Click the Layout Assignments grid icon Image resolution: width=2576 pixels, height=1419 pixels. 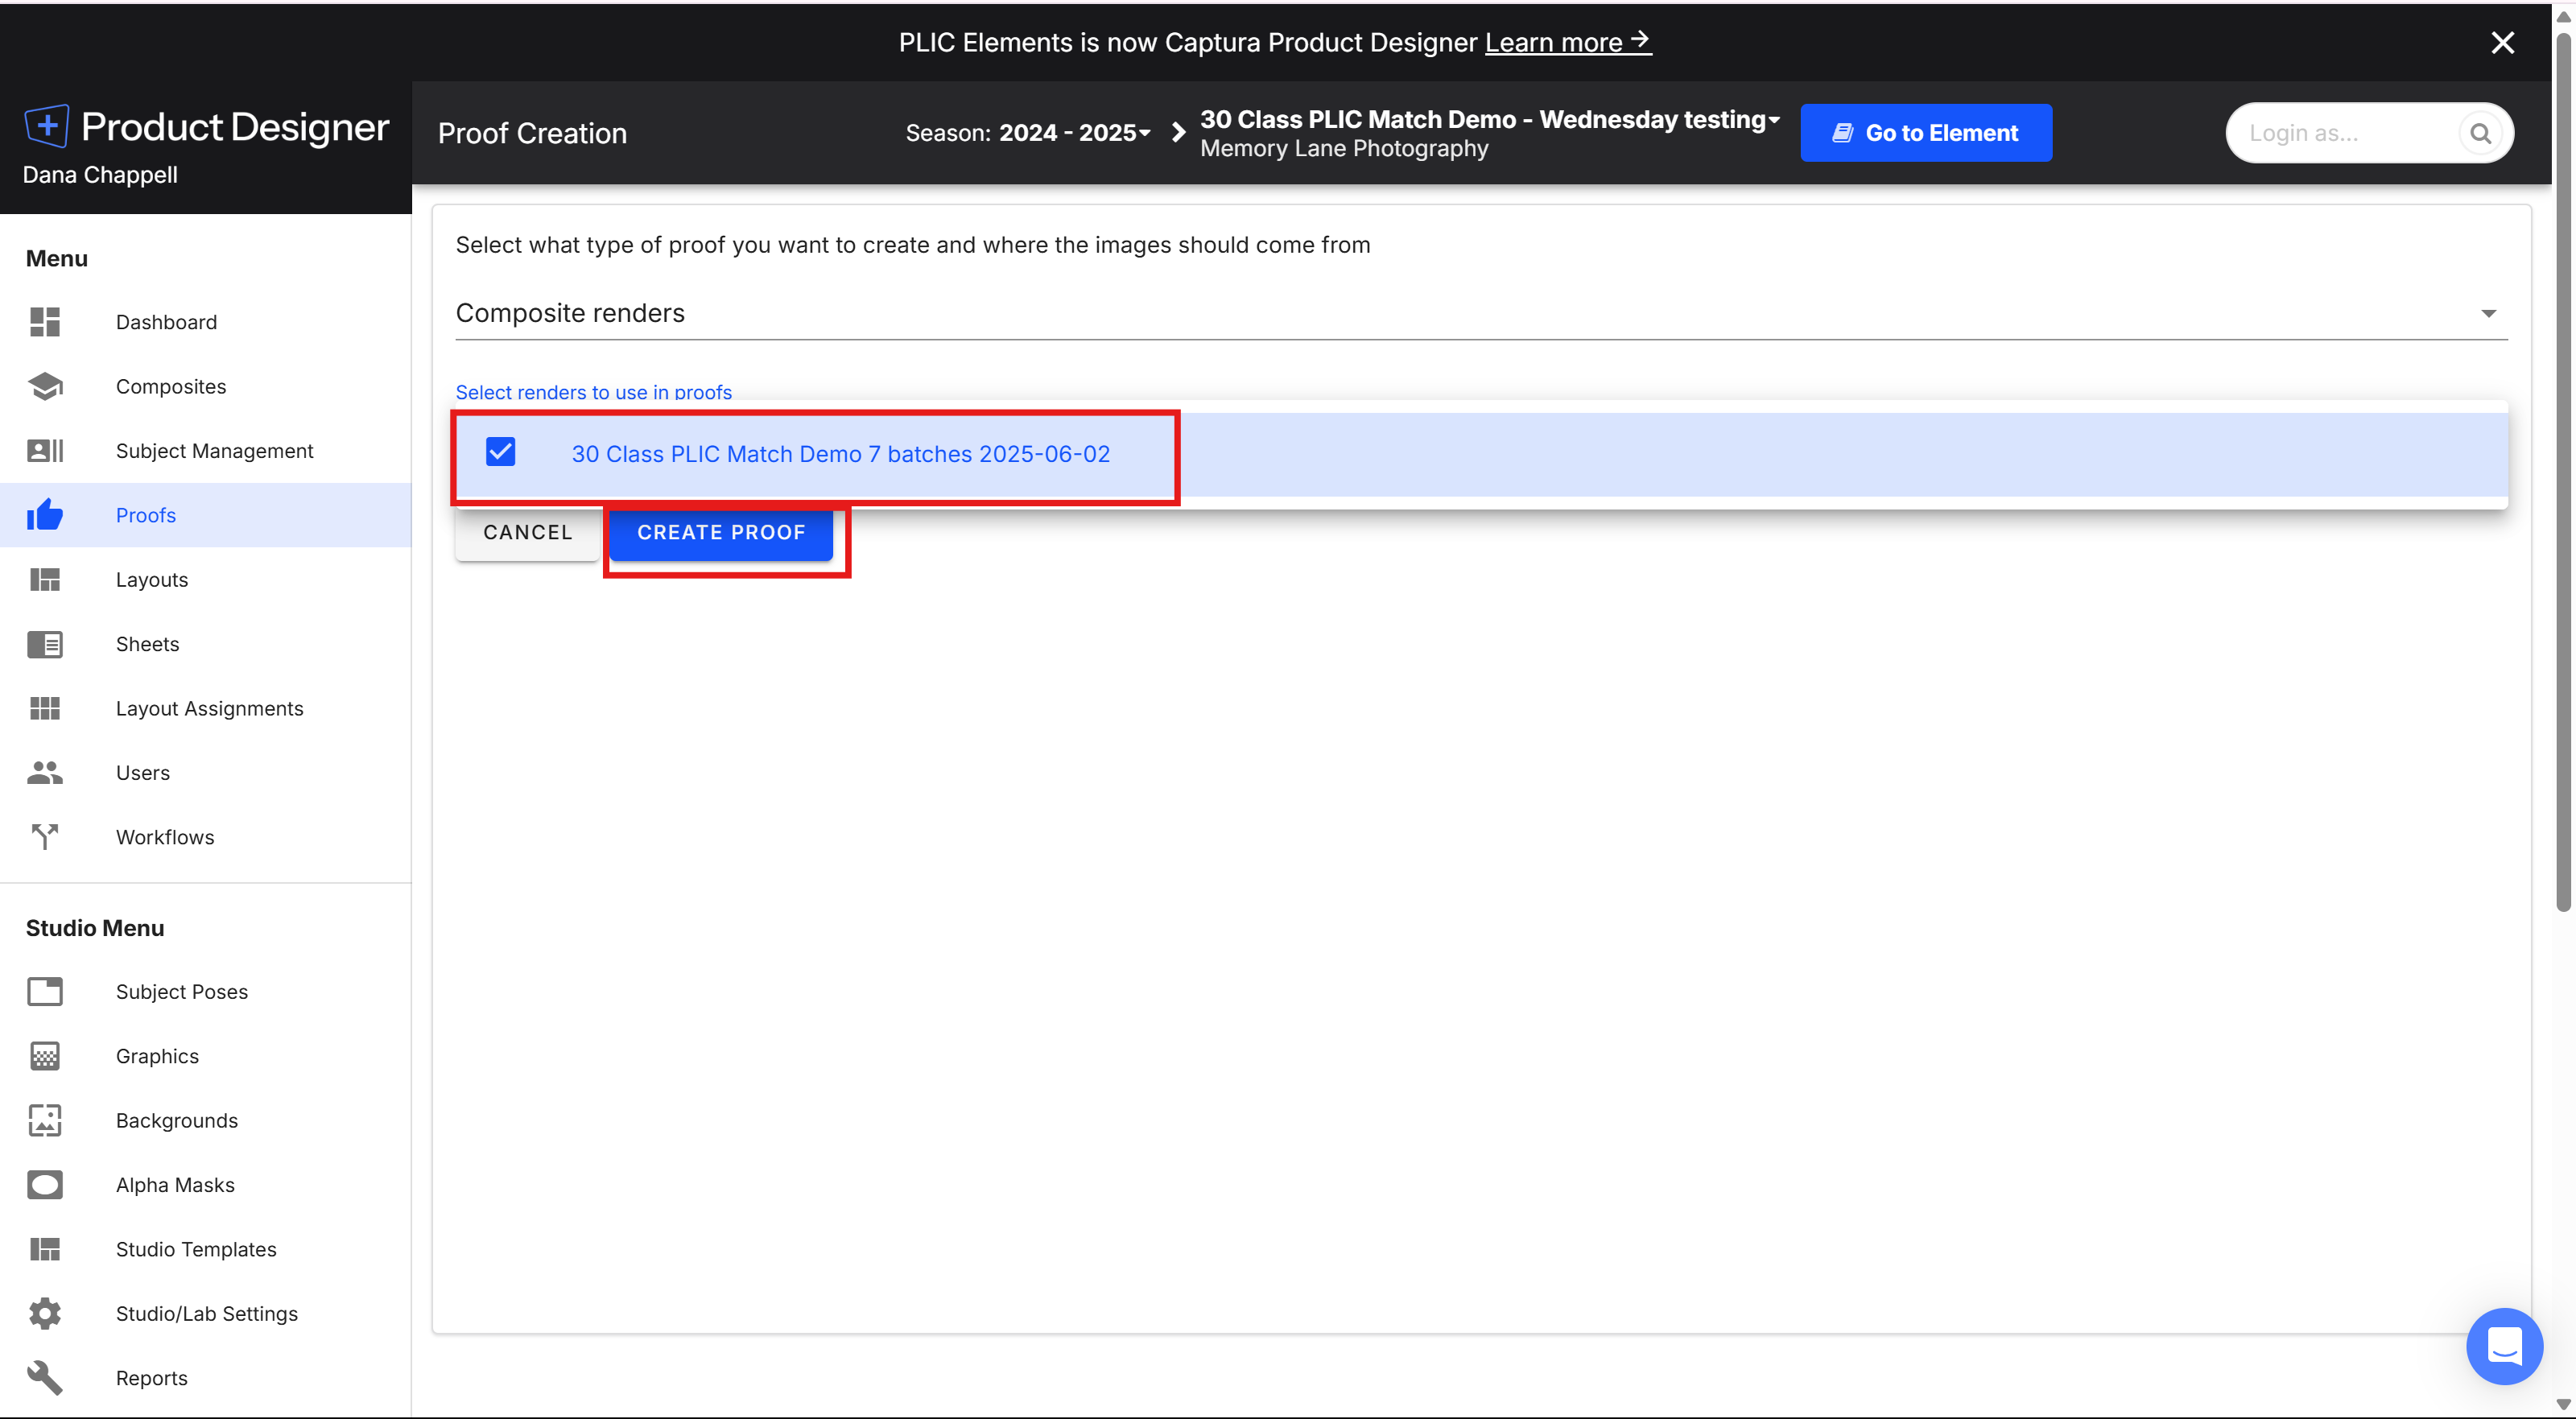(x=45, y=708)
